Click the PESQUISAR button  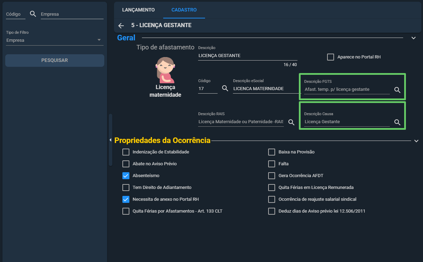pos(55,61)
